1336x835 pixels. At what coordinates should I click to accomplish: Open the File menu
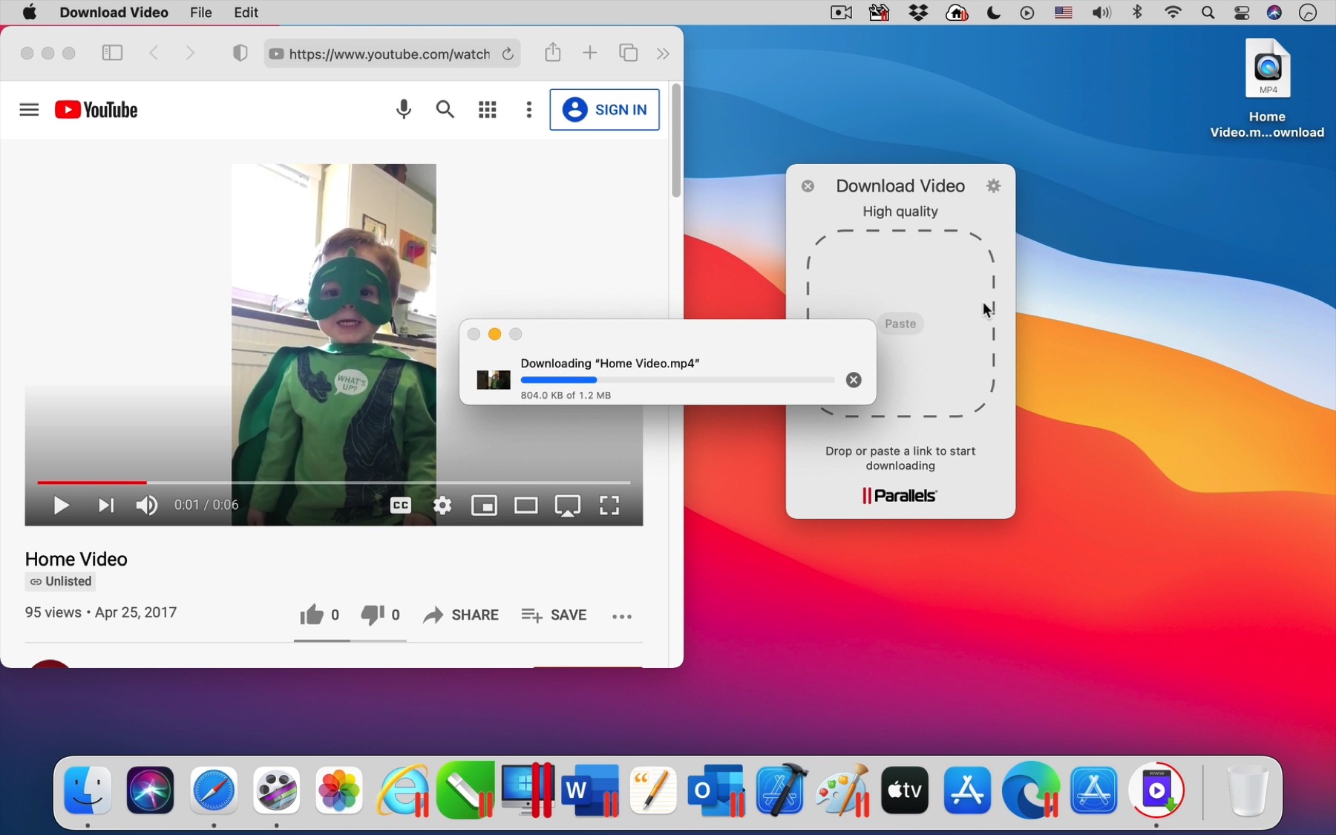pos(200,12)
